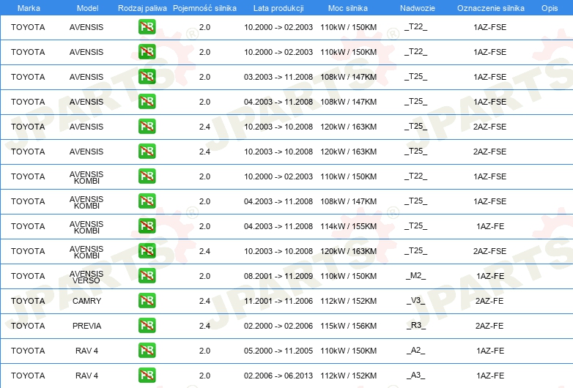
Task: Click the fuel icon in the Avensis Kombi _T22_ row
Action: (147, 176)
